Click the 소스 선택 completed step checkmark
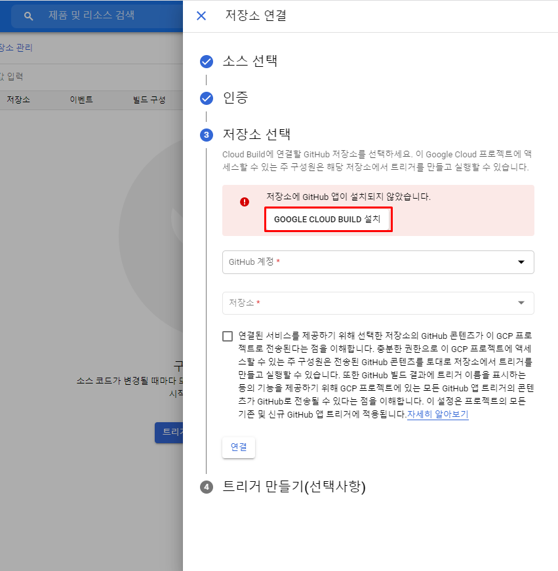This screenshot has width=558, height=571. [207, 62]
